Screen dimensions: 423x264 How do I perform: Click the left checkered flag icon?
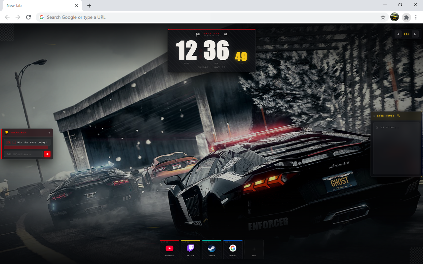198,34
